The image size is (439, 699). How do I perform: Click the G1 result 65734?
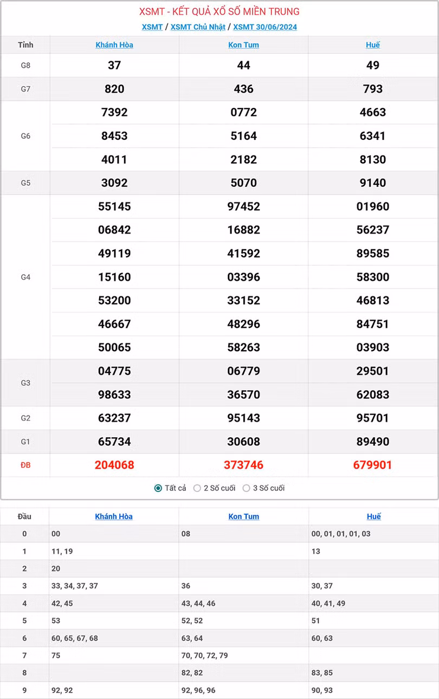pyautogui.click(x=114, y=442)
